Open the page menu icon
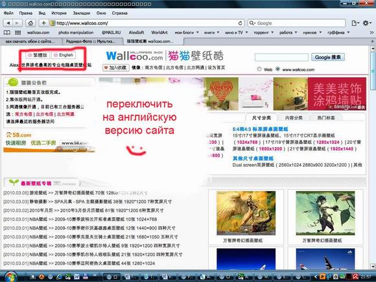The height and width of the screenshot is (282, 376). pyautogui.click(x=355, y=23)
